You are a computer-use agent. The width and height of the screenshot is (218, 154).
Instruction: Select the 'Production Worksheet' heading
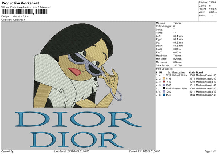(20, 3)
